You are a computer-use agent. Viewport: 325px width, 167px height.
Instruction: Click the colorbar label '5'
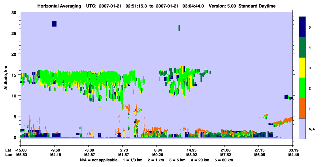coord(310,27)
